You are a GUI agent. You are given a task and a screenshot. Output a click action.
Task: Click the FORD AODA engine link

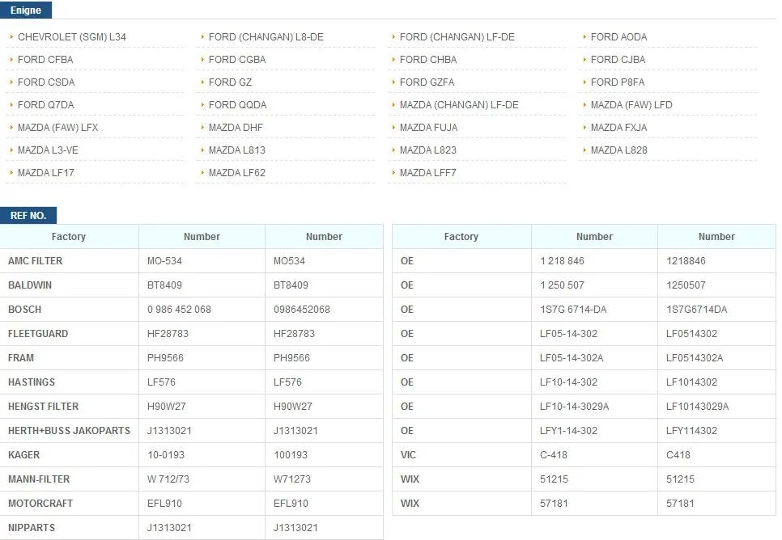[618, 37]
